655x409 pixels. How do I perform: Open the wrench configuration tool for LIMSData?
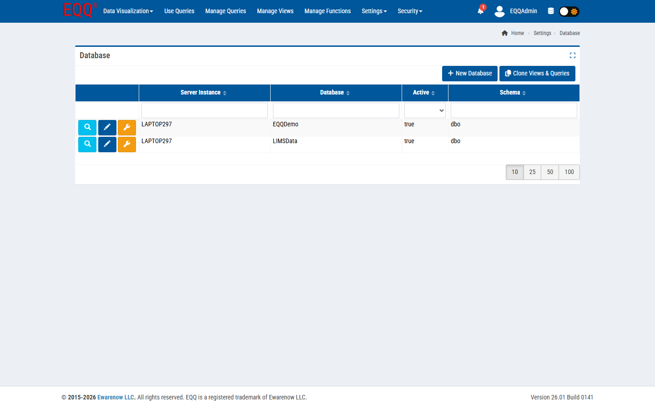coord(126,144)
